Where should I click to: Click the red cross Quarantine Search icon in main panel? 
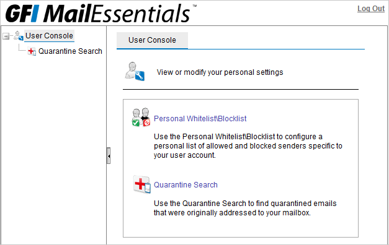click(x=141, y=184)
